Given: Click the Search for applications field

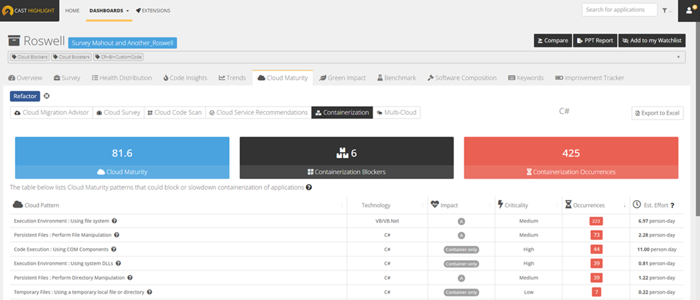Looking at the screenshot, I should tap(619, 10).
